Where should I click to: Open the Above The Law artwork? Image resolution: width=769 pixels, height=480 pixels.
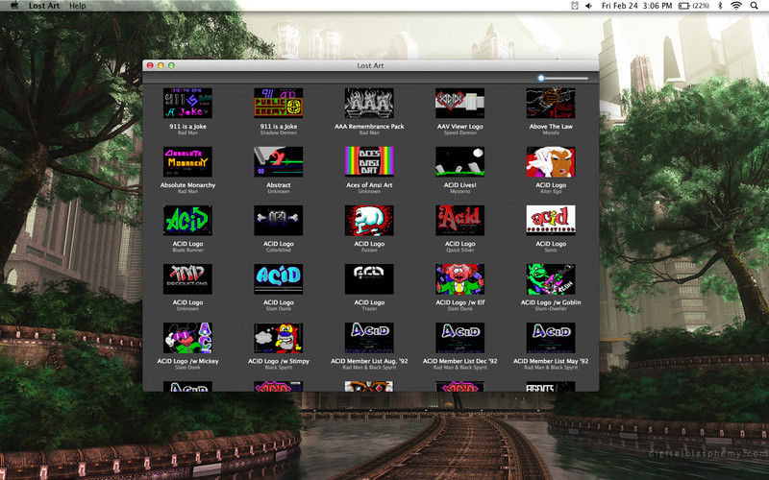(x=550, y=104)
